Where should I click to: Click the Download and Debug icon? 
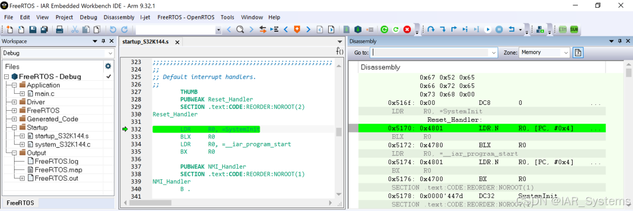point(358,29)
